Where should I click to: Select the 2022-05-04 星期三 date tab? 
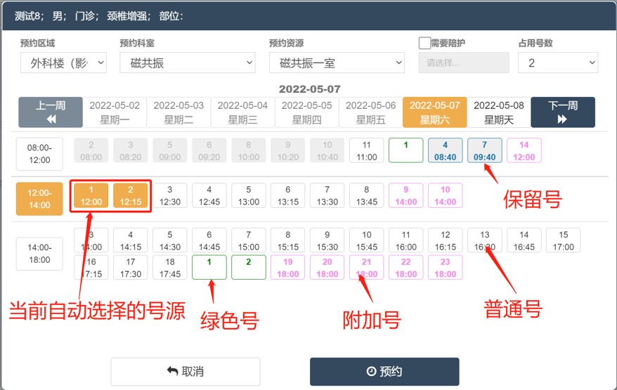tap(242, 112)
